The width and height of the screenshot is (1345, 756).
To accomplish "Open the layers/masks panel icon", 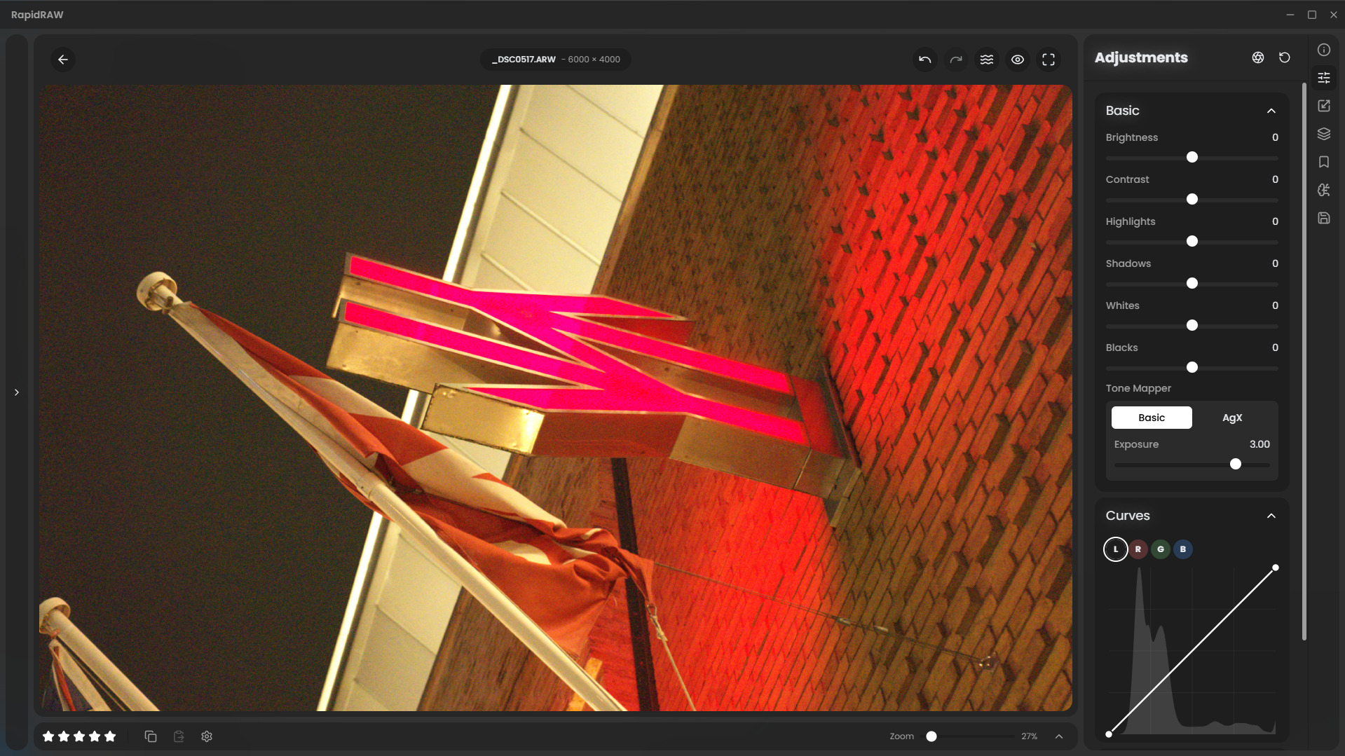I will [1323, 134].
